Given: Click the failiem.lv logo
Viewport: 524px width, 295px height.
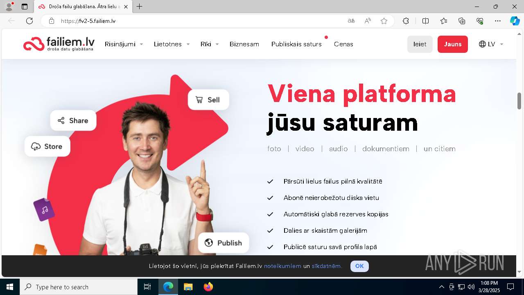Looking at the screenshot, I should [59, 44].
